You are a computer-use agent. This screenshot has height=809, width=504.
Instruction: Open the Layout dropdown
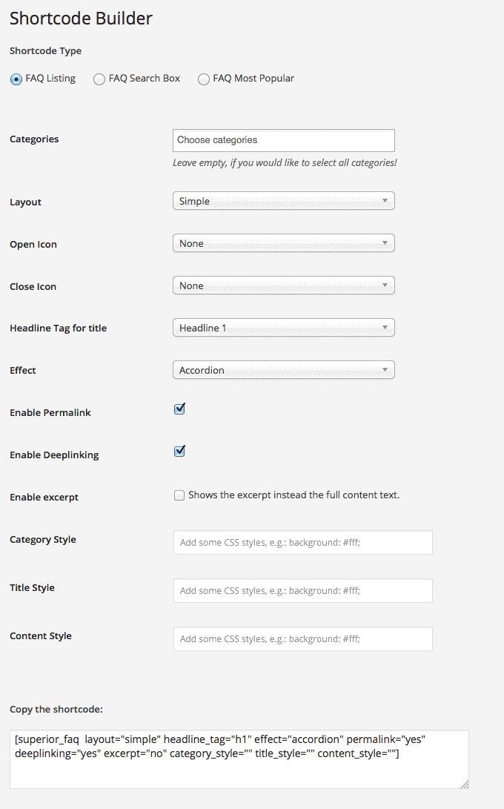[x=283, y=201]
